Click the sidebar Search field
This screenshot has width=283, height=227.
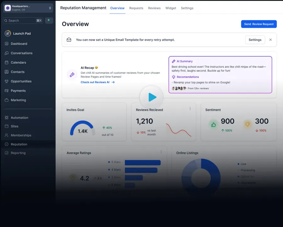pos(23,20)
